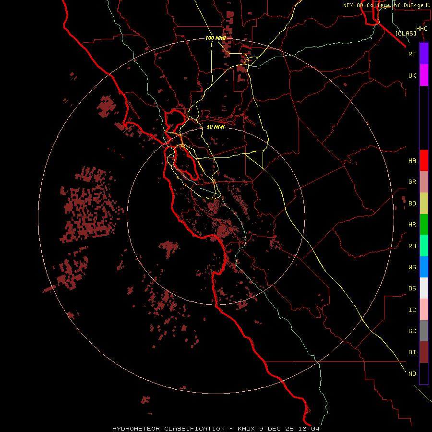Click the light pink IC legend swatch

424,310
